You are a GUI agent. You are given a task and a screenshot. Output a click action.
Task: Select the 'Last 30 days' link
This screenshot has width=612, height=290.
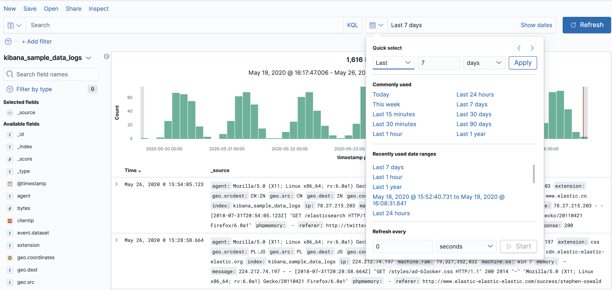pos(474,114)
